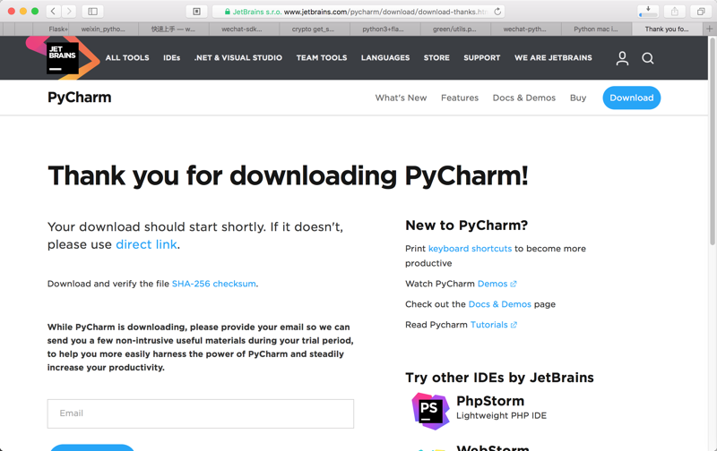The image size is (717, 451).
Task: Open the ALL TOOLS menu
Action: [127, 58]
